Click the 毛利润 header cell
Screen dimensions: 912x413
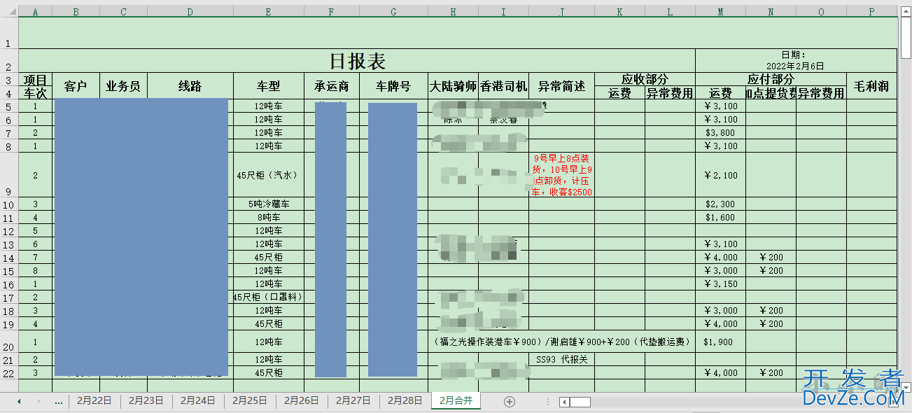872,86
